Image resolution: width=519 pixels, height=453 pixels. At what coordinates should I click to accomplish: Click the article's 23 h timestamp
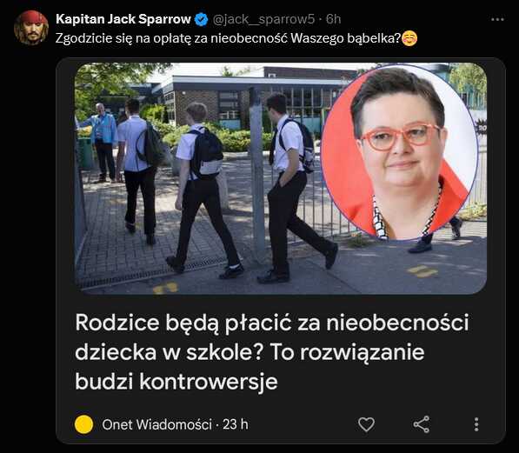pos(236,424)
